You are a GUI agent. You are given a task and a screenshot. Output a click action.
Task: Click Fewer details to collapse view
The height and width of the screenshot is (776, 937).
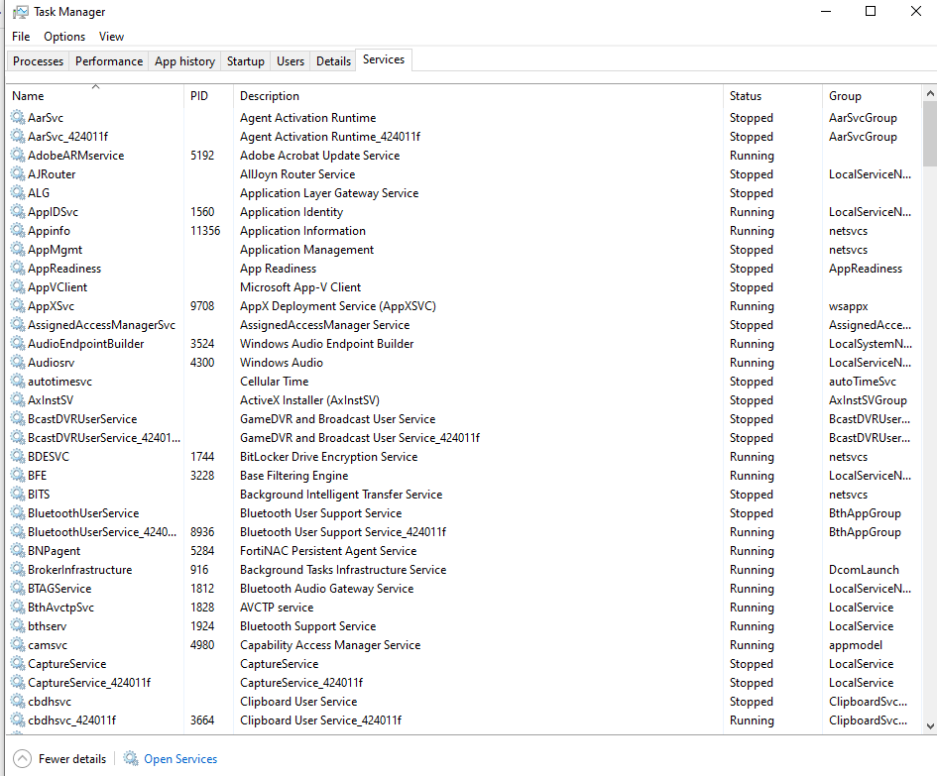point(59,759)
